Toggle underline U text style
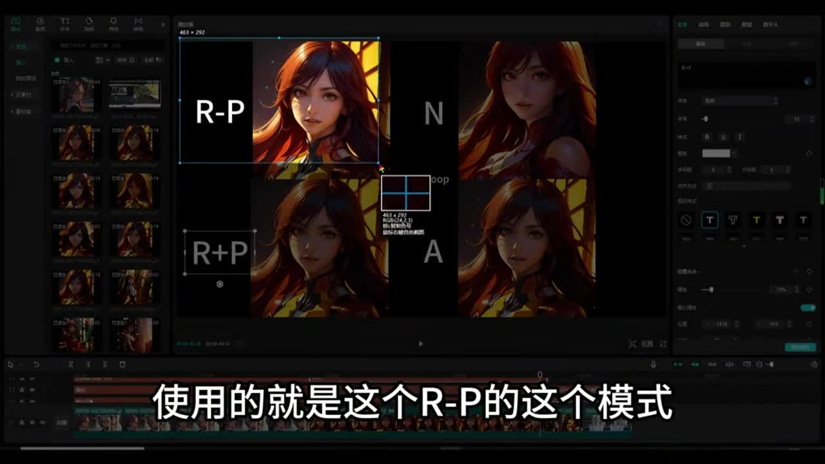The image size is (825, 464). click(x=723, y=137)
